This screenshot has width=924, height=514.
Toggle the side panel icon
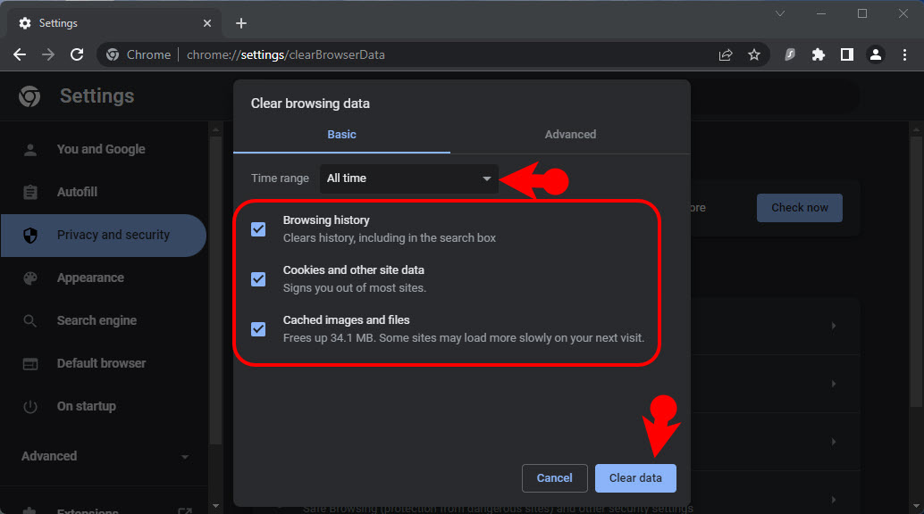point(847,54)
